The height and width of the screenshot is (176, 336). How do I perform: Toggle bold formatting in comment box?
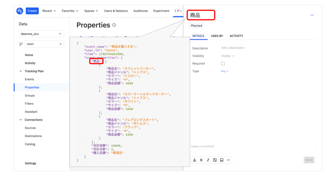[201, 160]
